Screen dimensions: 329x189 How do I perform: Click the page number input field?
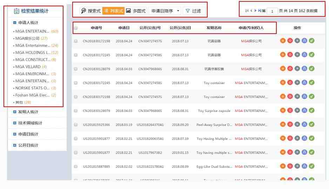[272, 11]
